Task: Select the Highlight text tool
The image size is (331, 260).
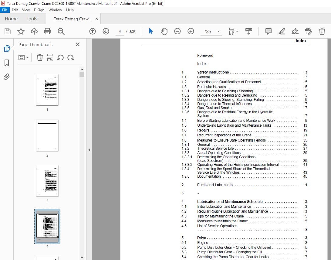Action: [x=282, y=31]
